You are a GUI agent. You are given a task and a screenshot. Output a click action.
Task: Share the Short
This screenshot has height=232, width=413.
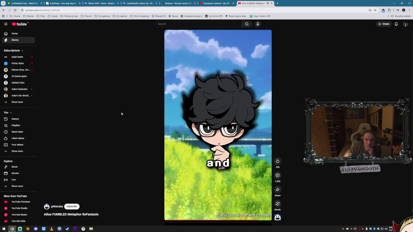coord(277,189)
